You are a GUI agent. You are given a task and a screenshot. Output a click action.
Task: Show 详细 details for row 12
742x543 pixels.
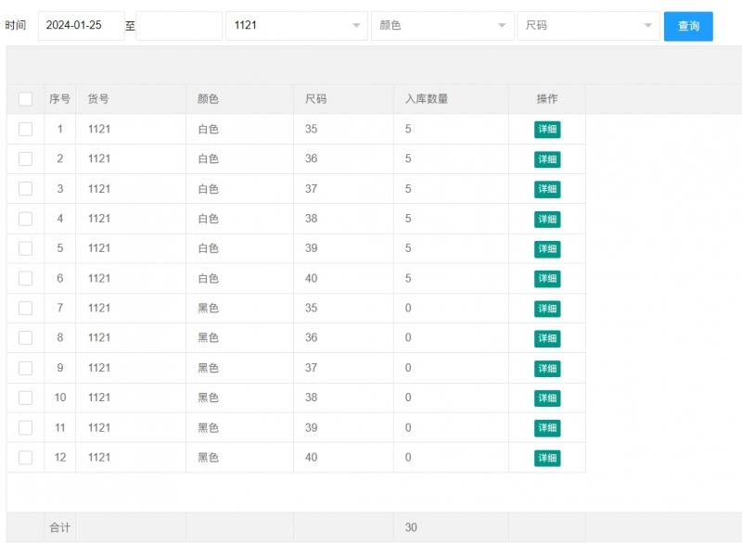pos(547,458)
